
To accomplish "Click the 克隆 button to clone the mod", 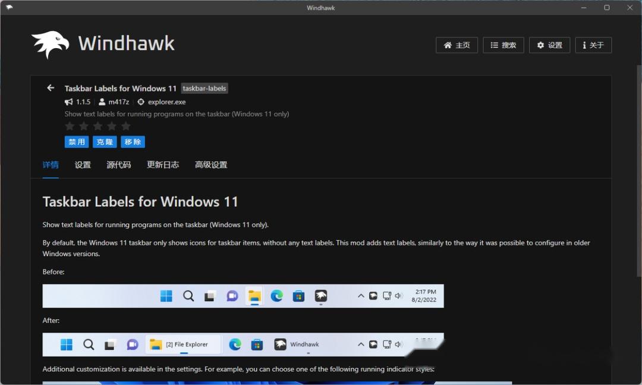I will coord(105,141).
